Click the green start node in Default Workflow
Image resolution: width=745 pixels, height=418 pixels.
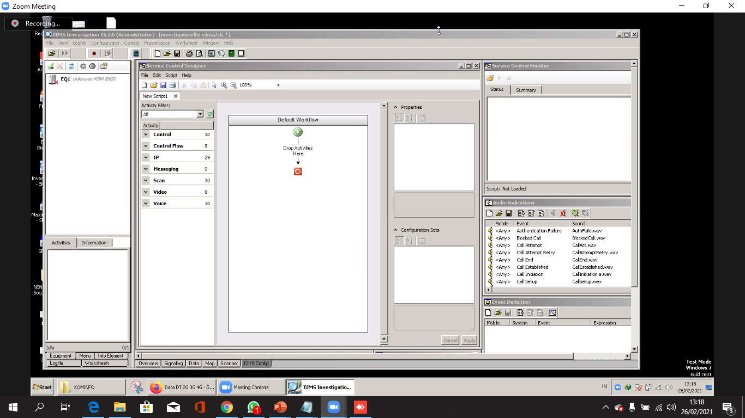click(298, 132)
